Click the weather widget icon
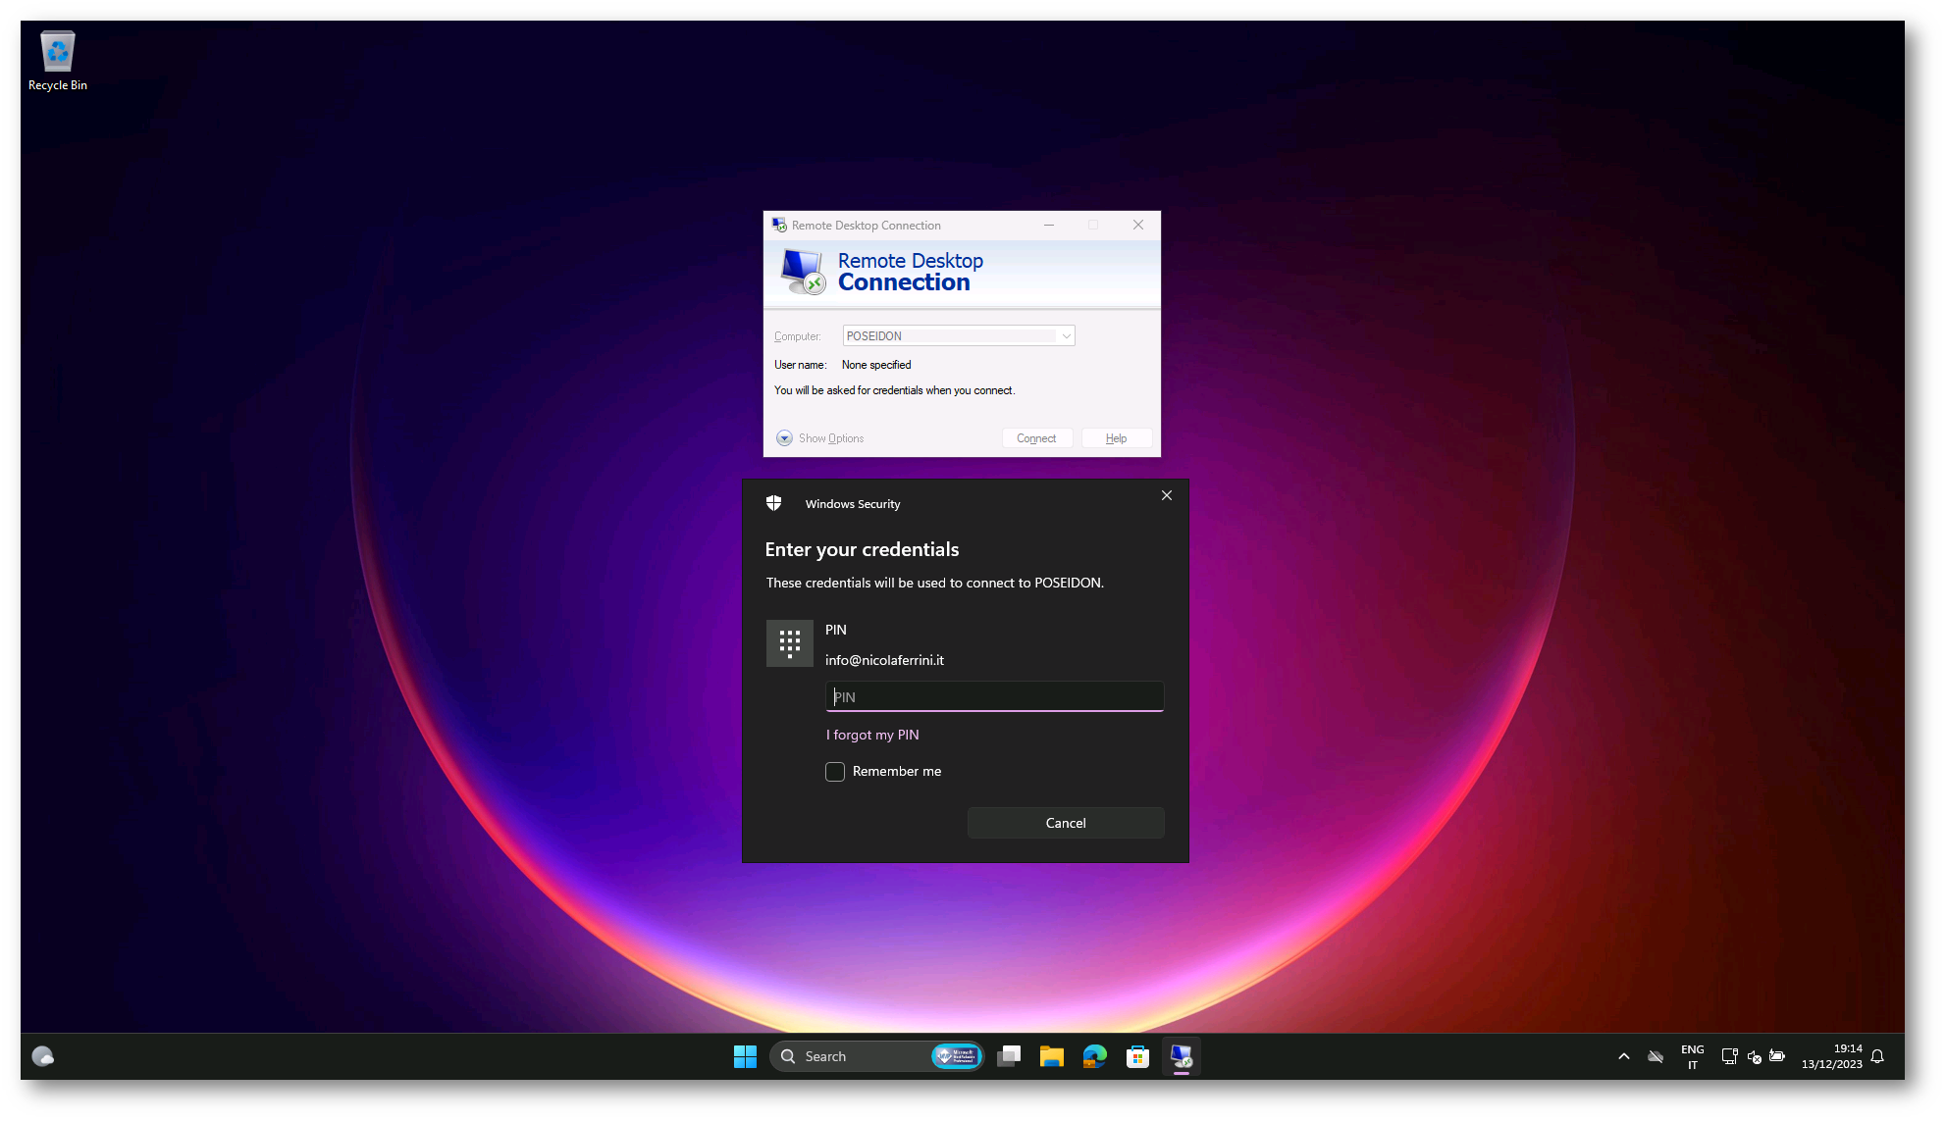The height and width of the screenshot is (1121, 1946). [x=42, y=1056]
